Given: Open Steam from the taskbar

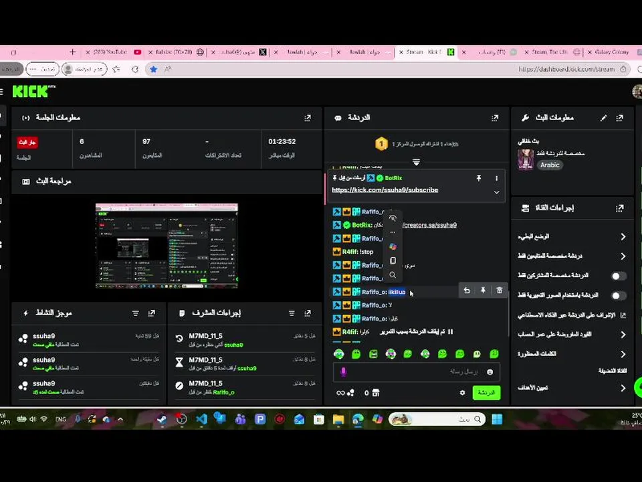Looking at the screenshot, I should coord(162,419).
